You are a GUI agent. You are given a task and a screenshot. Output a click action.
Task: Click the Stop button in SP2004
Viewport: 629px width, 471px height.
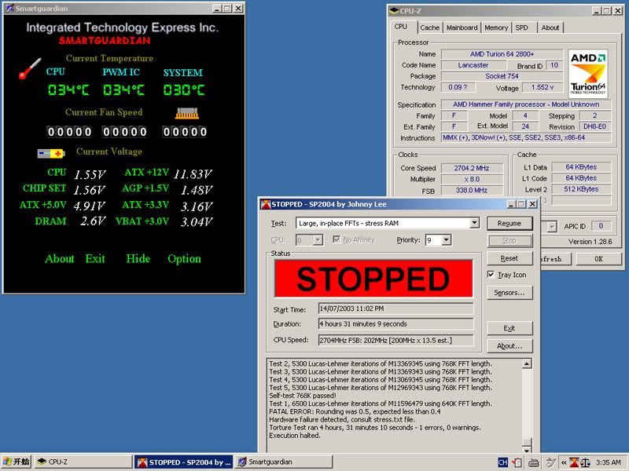[x=509, y=241]
